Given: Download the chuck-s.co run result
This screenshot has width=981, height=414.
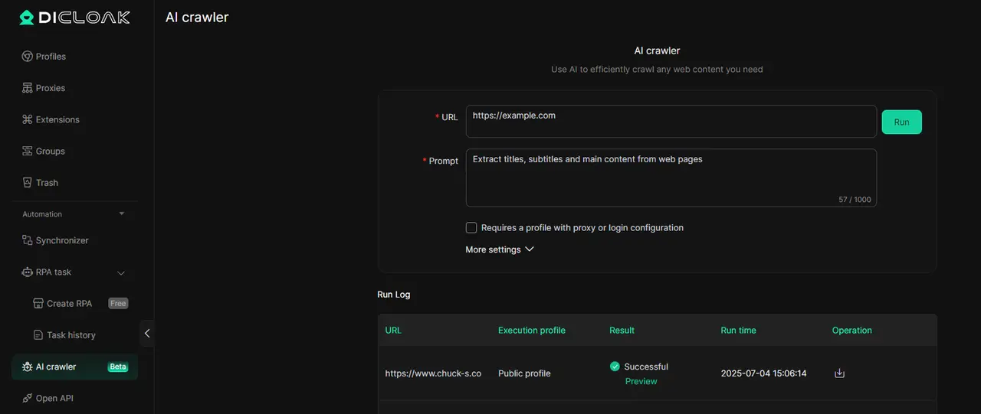Looking at the screenshot, I should pyautogui.click(x=839, y=373).
